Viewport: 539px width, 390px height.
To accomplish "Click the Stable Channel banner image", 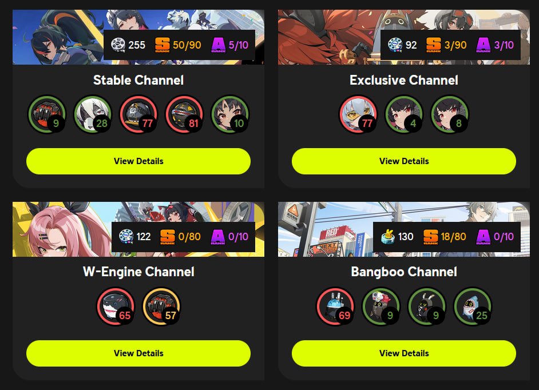I will pyautogui.click(x=138, y=37).
